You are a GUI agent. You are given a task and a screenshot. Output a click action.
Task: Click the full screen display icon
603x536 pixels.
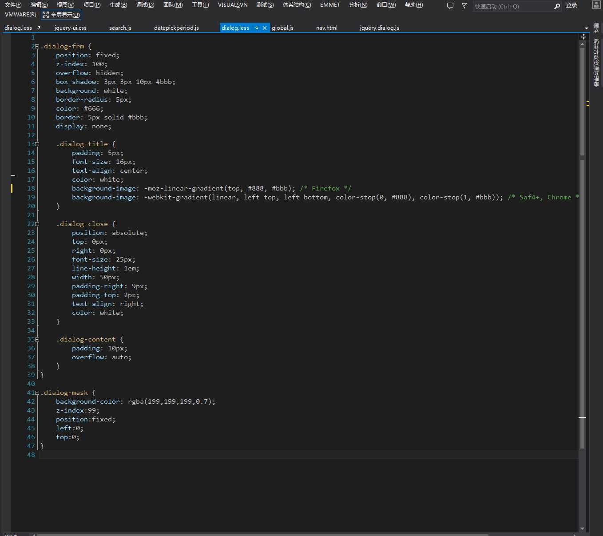[46, 15]
